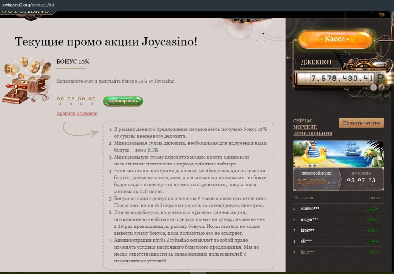Screen dimensions: 394x274
Task: Click the Пополняйте счет bonus description text
Action: tap(115, 82)
